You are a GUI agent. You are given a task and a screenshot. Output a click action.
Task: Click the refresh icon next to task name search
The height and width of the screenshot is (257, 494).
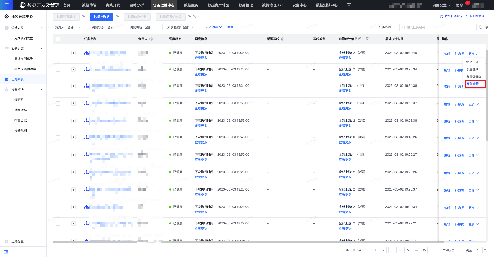(x=480, y=27)
